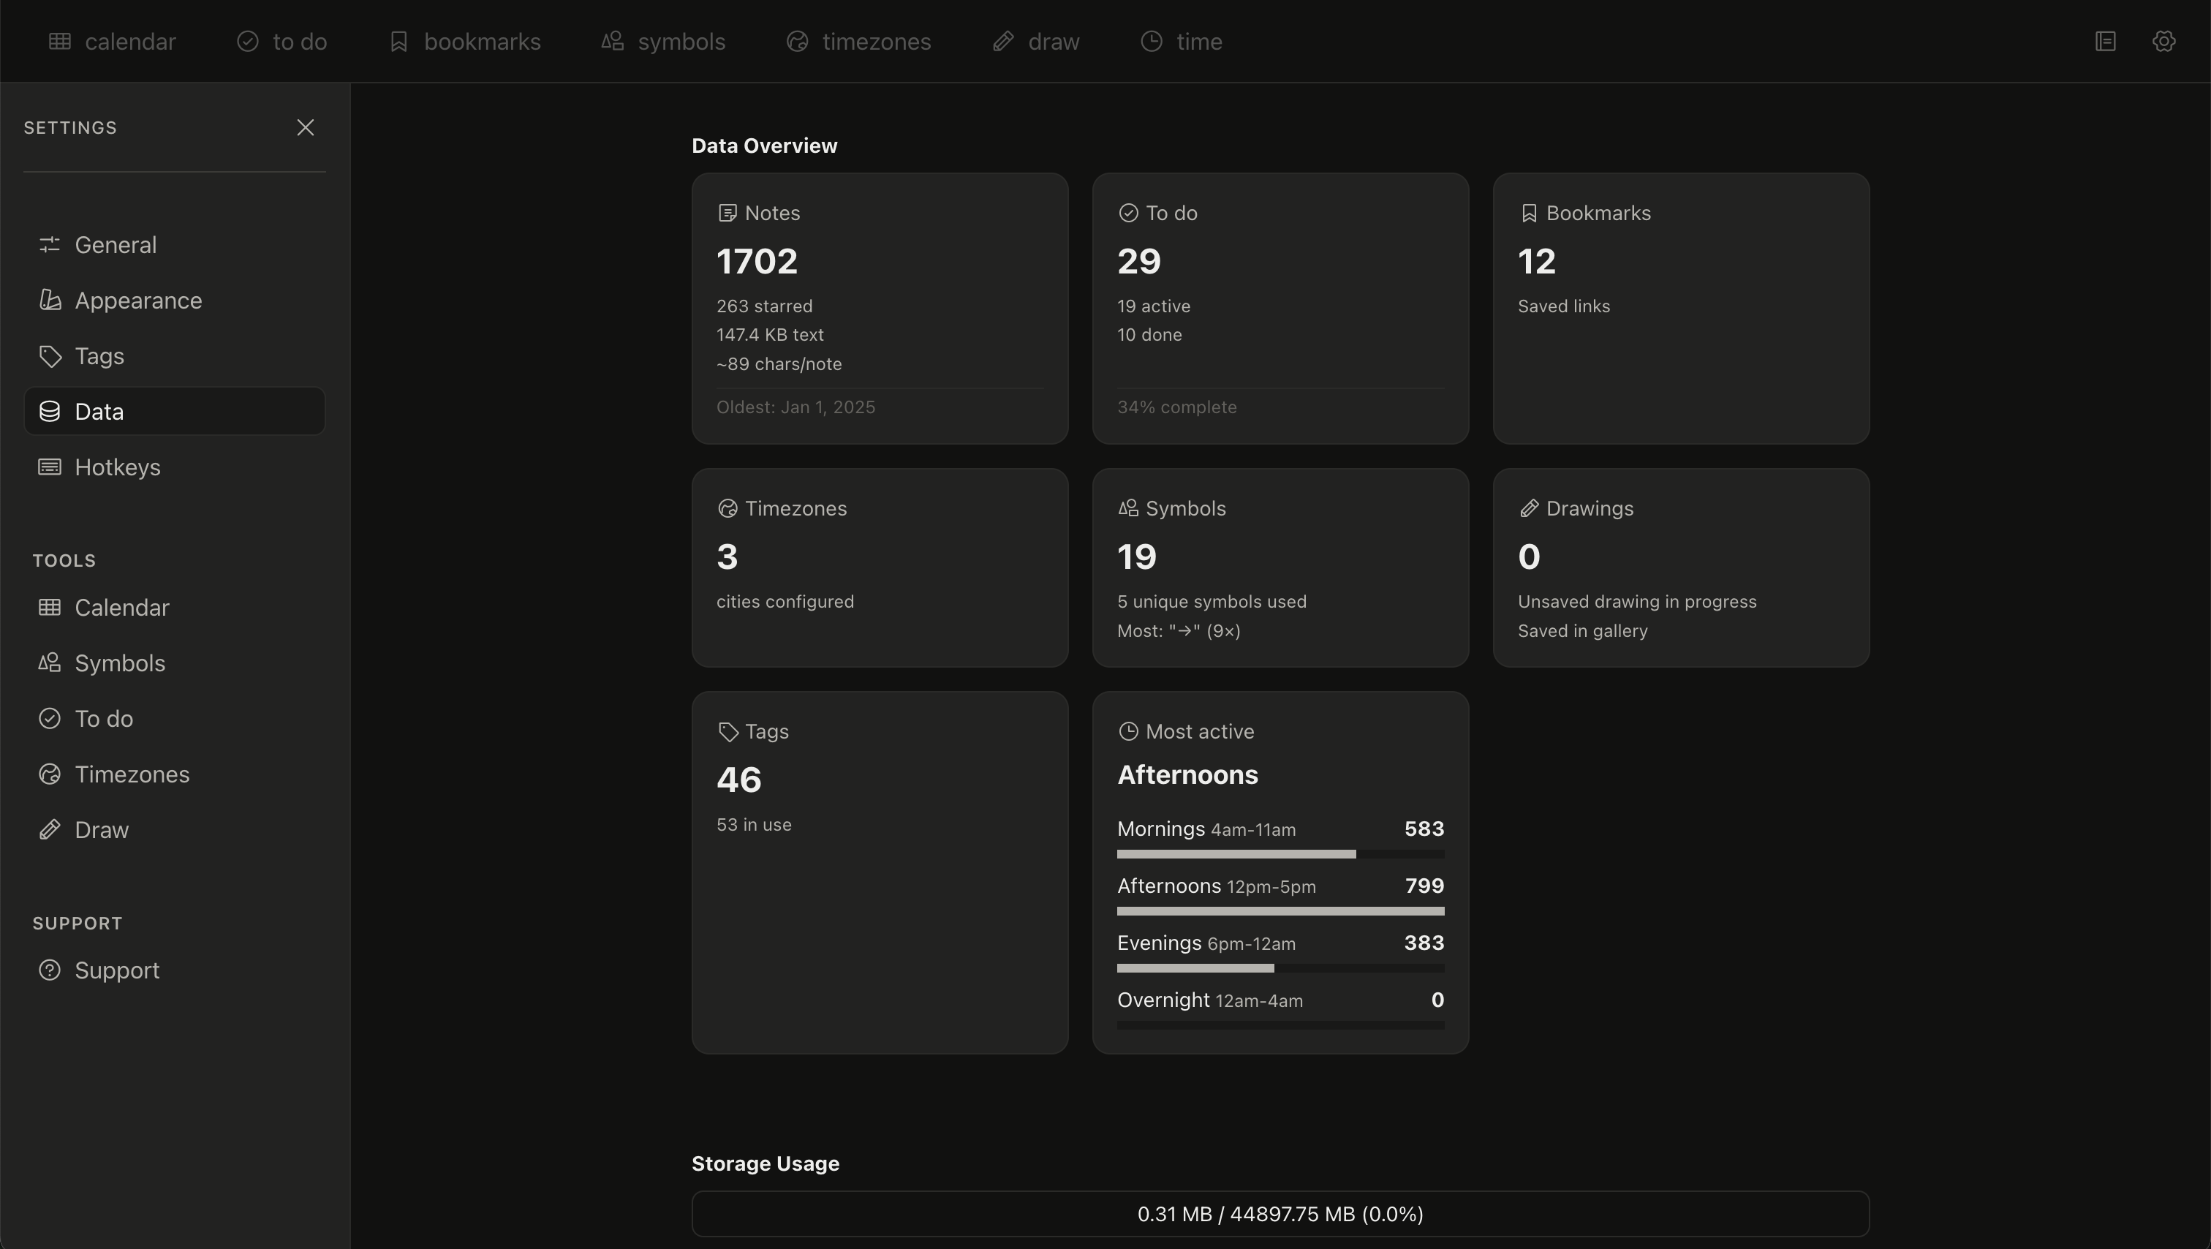Go to the symbols tab
The image size is (2211, 1249).
(x=663, y=41)
